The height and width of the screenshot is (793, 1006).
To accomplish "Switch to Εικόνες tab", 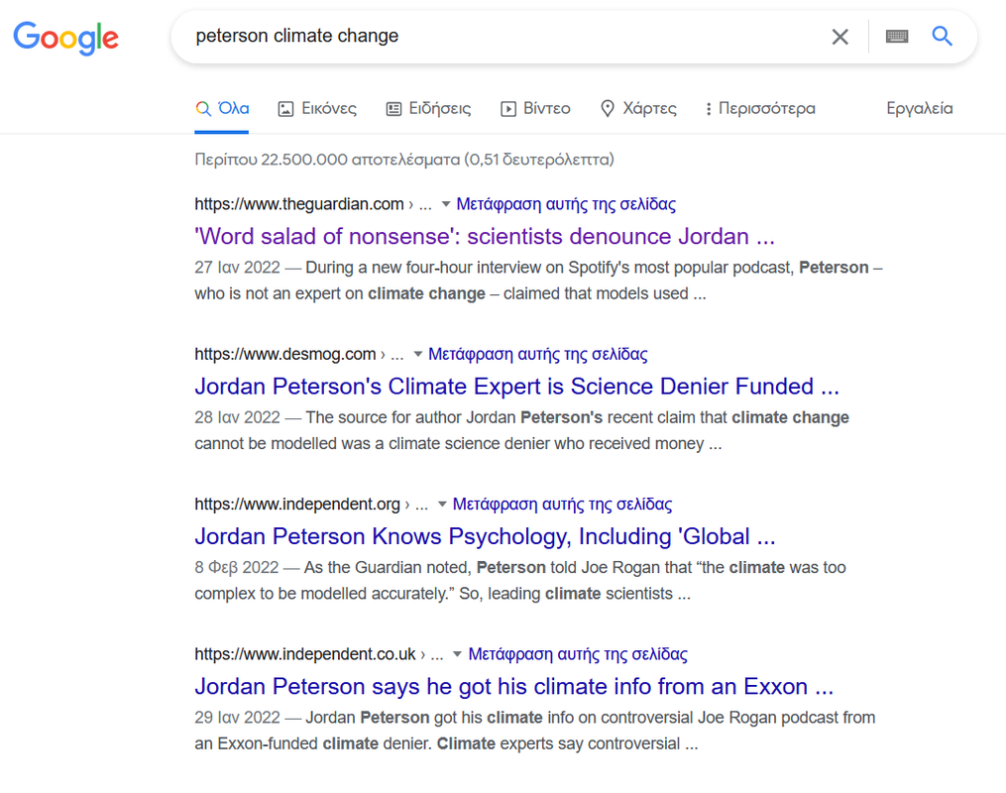I will click(317, 108).
